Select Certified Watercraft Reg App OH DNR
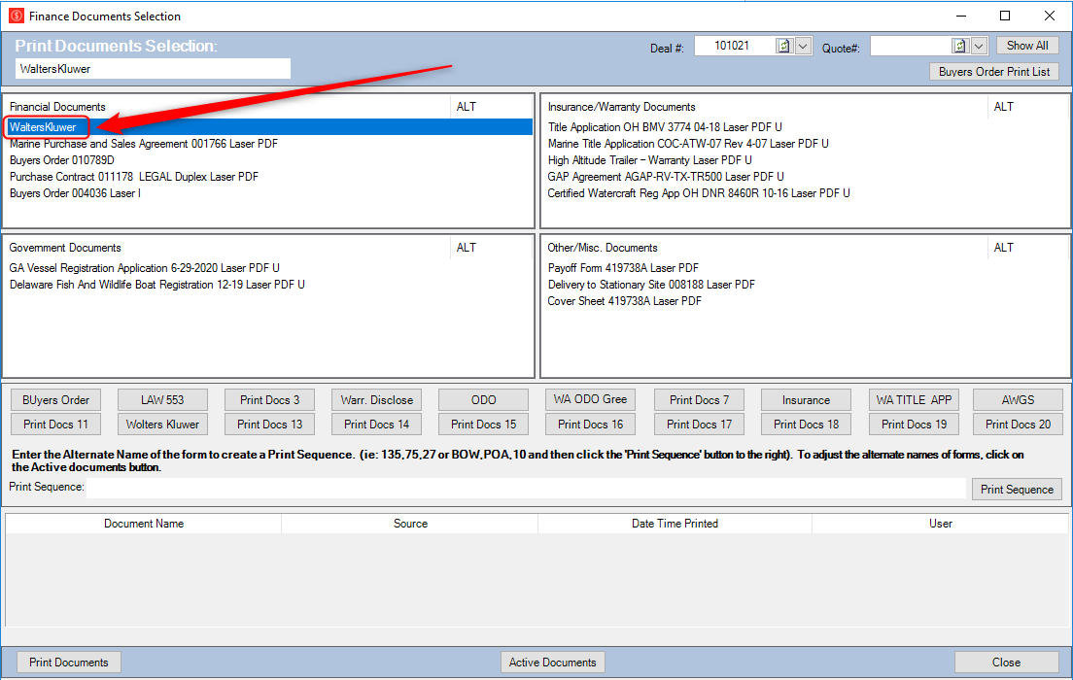1073x680 pixels. pyautogui.click(x=699, y=193)
